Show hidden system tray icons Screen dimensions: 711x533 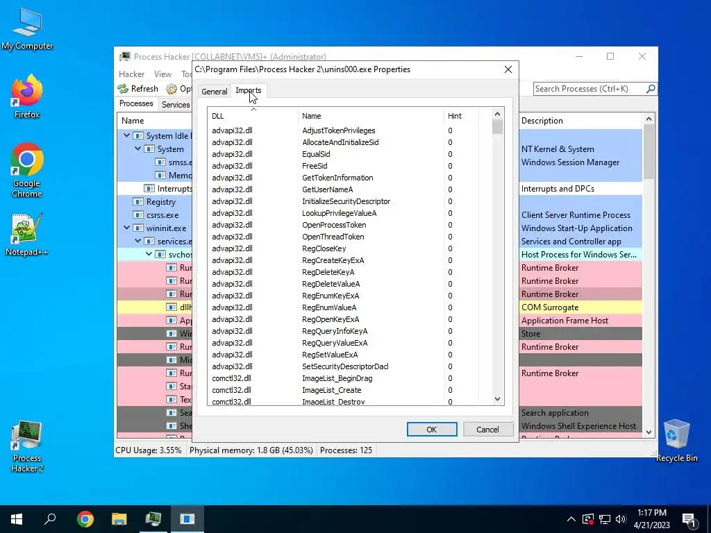(571, 519)
